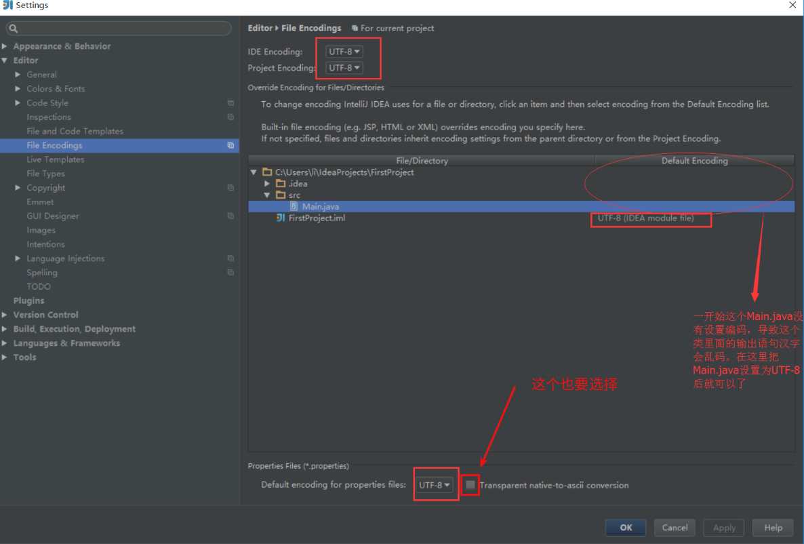This screenshot has height=544, width=804.
Task: Click the project-level icon beside GUI Designer
Action: click(x=230, y=216)
